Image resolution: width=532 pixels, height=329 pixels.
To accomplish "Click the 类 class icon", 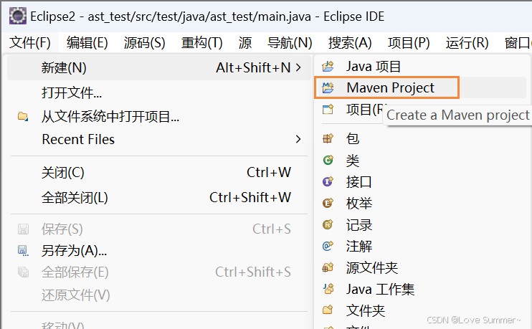I will click(328, 160).
